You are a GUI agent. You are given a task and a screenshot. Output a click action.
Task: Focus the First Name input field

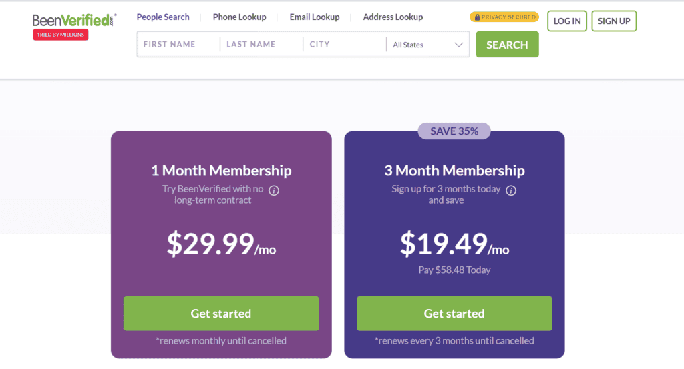(178, 45)
